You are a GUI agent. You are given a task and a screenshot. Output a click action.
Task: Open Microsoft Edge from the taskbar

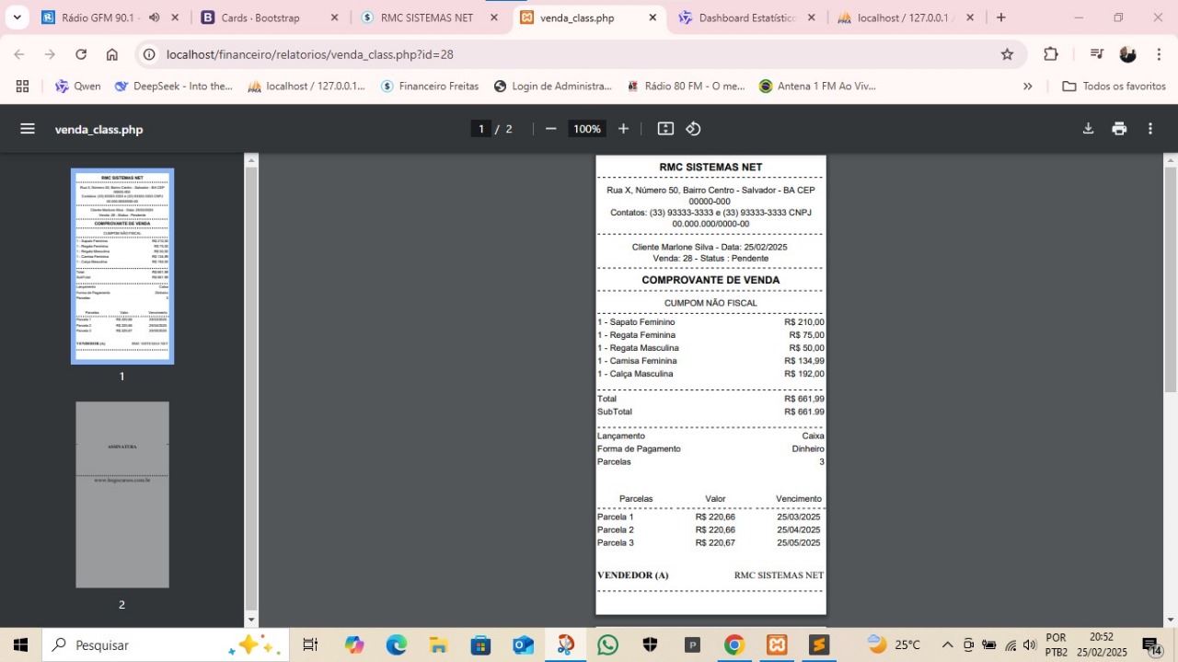[x=396, y=645]
